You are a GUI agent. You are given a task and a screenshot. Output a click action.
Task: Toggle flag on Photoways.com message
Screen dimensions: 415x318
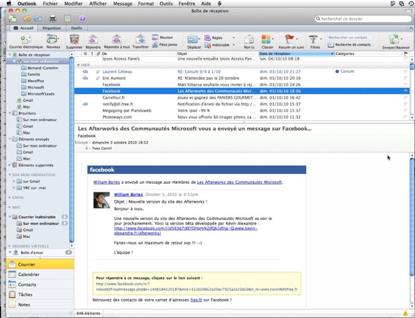pyautogui.click(x=405, y=117)
